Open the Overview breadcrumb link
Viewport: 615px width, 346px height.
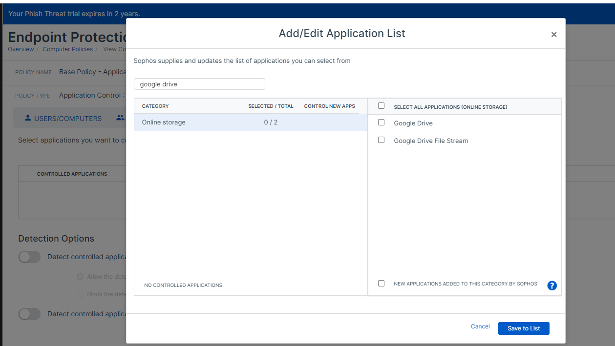21,49
